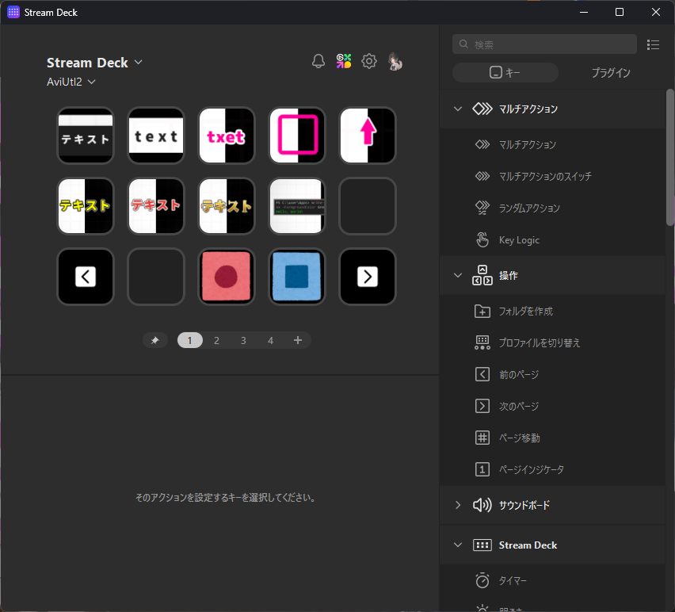This screenshot has width=675, height=612.
Task: Open the user profile avatar
Action: [395, 61]
